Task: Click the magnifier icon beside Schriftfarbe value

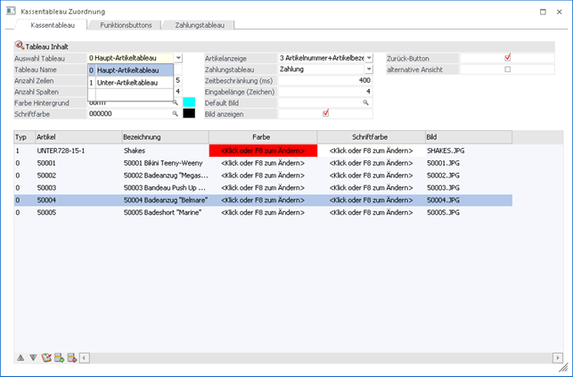Action: click(x=176, y=114)
